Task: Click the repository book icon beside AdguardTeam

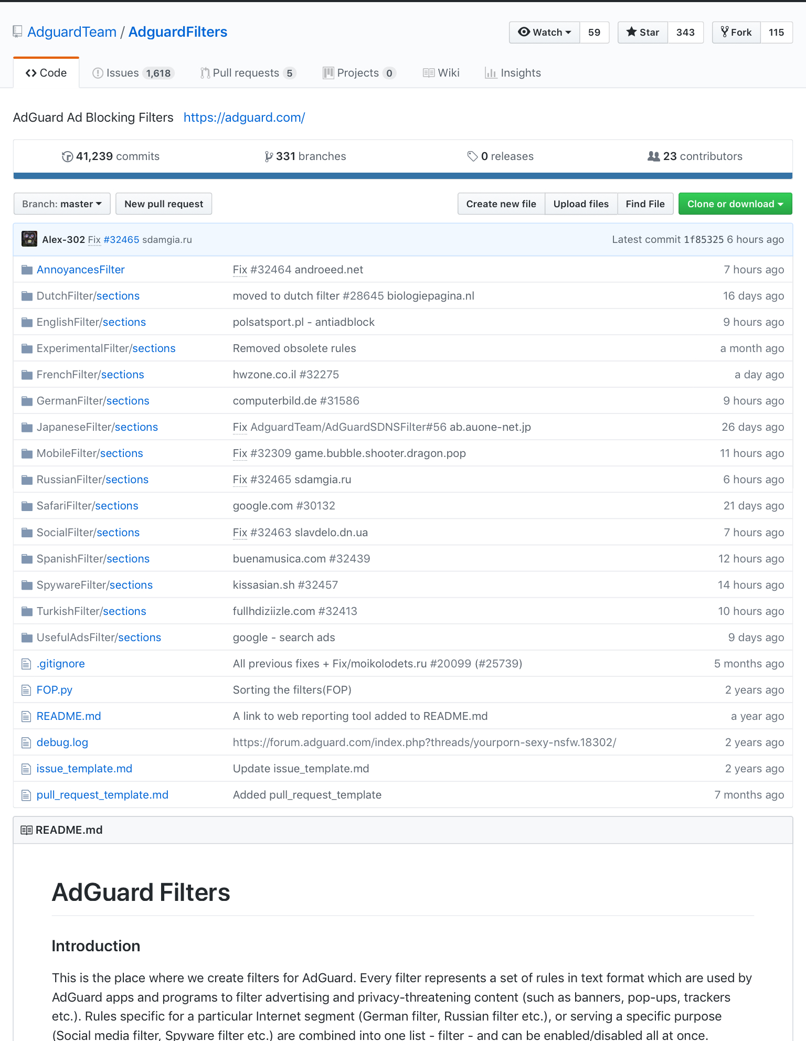Action: tap(18, 32)
